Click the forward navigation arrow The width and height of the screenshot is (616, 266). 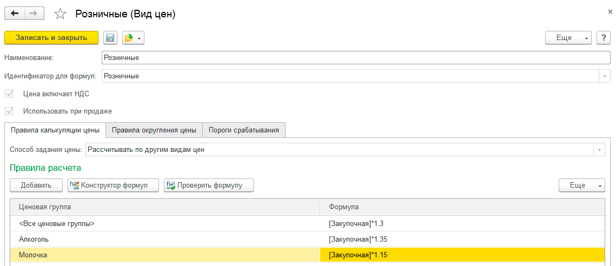pos(33,14)
